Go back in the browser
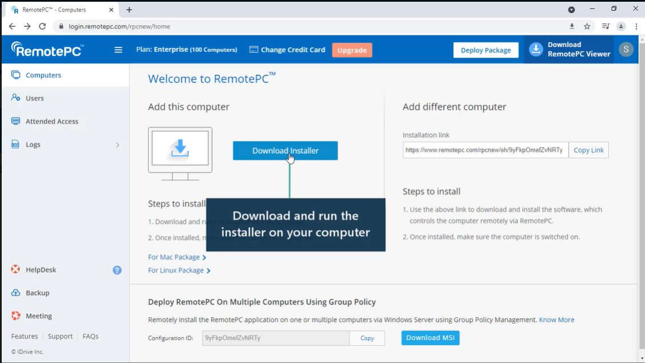This screenshot has height=363, width=645. coord(12,26)
